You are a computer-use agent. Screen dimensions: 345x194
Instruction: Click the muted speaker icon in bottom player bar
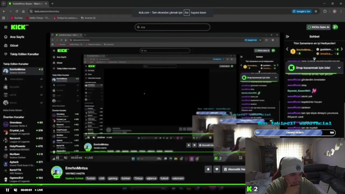click(x=15, y=190)
